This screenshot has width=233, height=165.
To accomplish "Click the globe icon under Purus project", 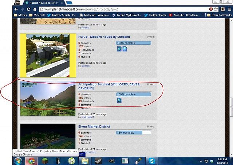I will 119,49.
